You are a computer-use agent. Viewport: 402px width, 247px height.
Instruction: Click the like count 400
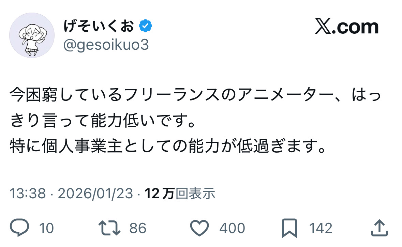[x=232, y=228]
